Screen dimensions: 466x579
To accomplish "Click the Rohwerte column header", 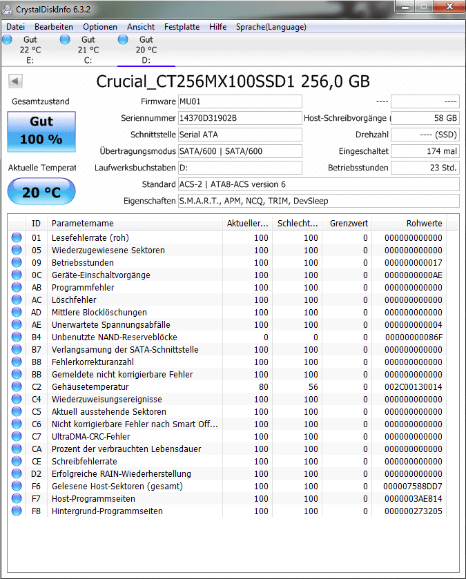I will [x=409, y=224].
